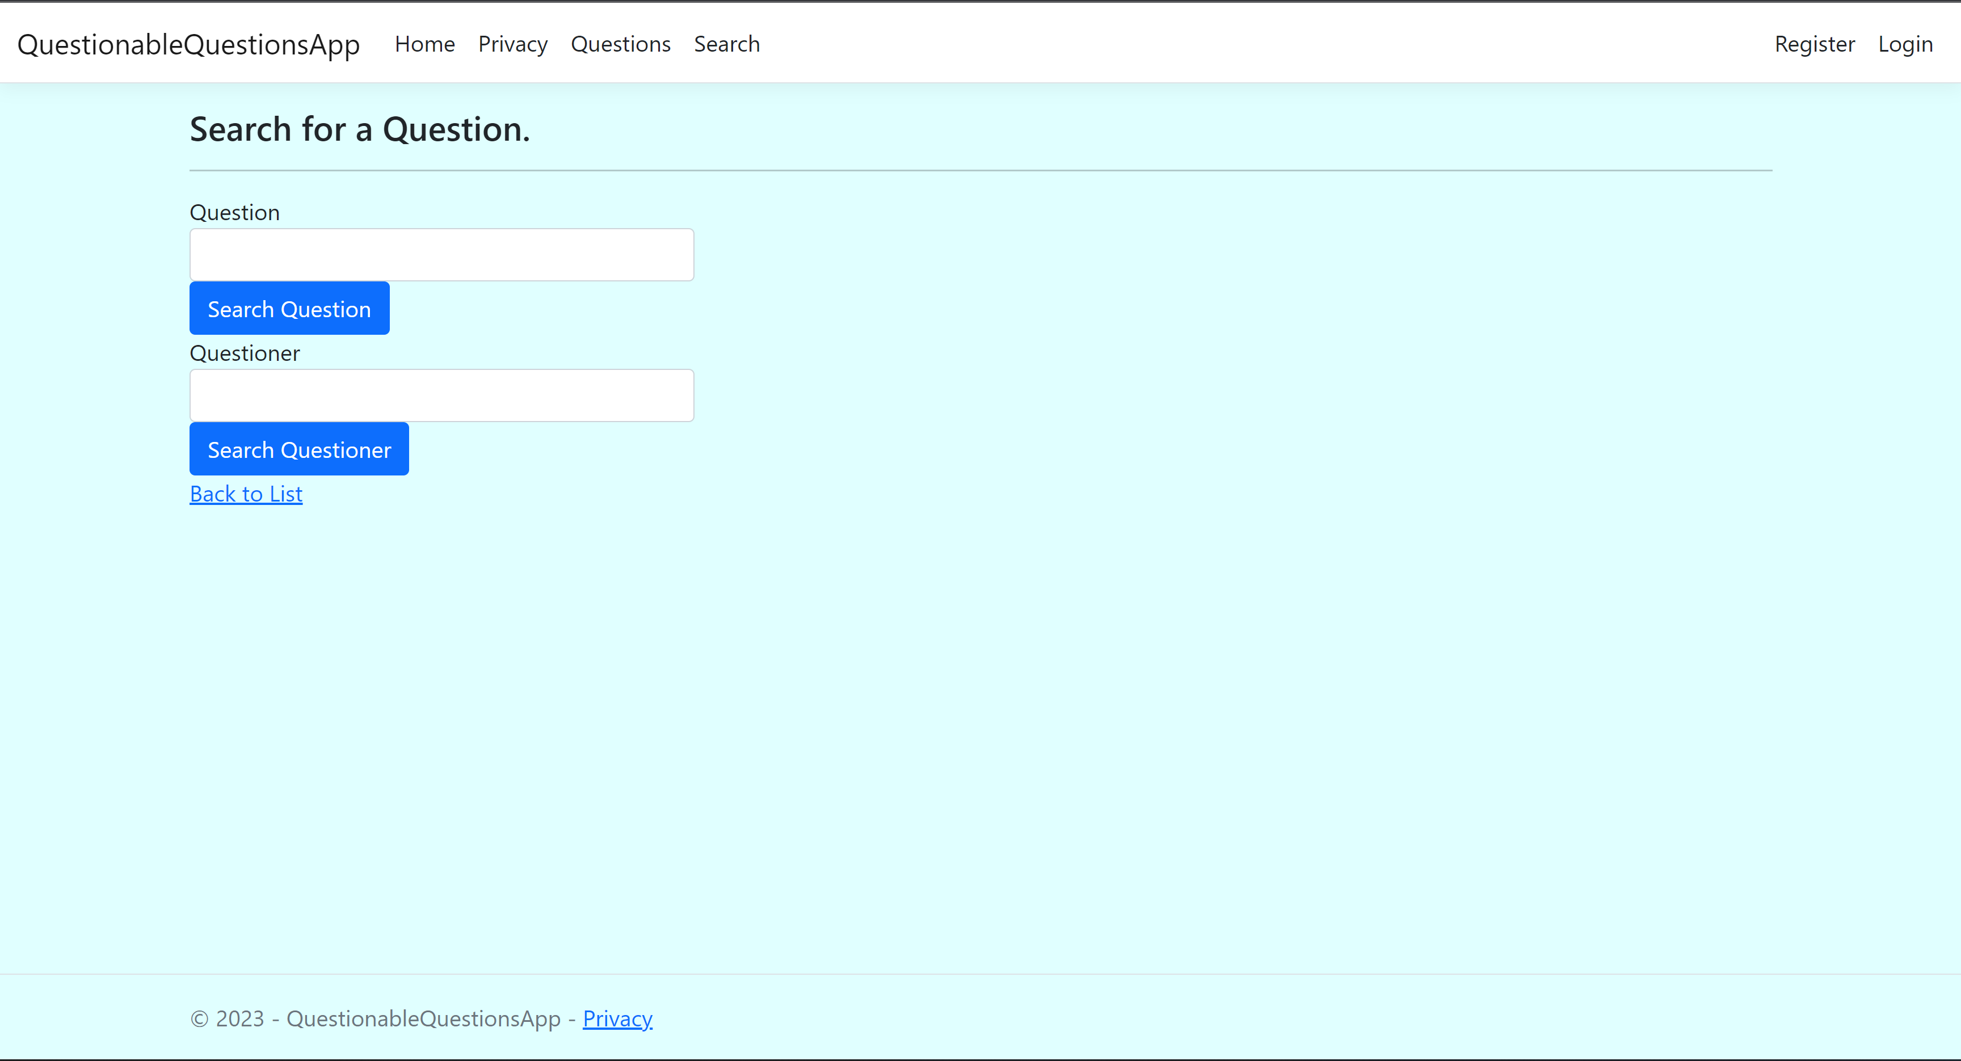Follow the Back to List link

point(245,493)
